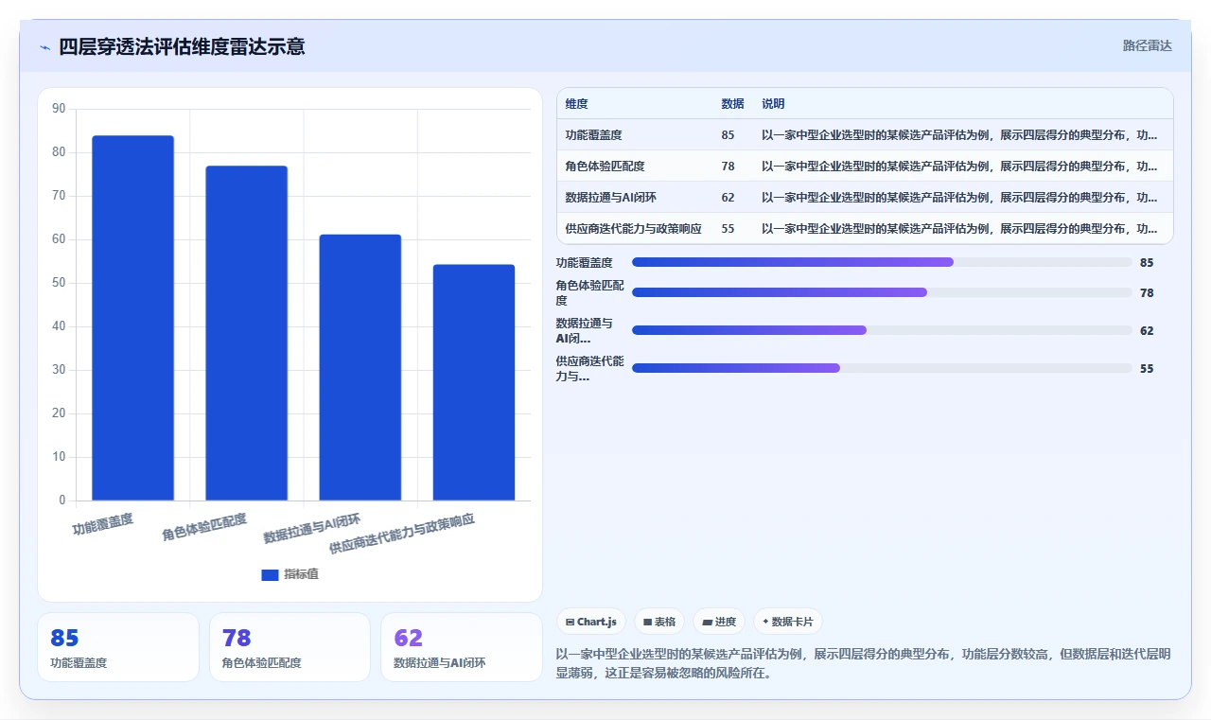Click the 数据拉通与AI闭环 bar in the chart
The image size is (1211, 720).
(x=360, y=367)
